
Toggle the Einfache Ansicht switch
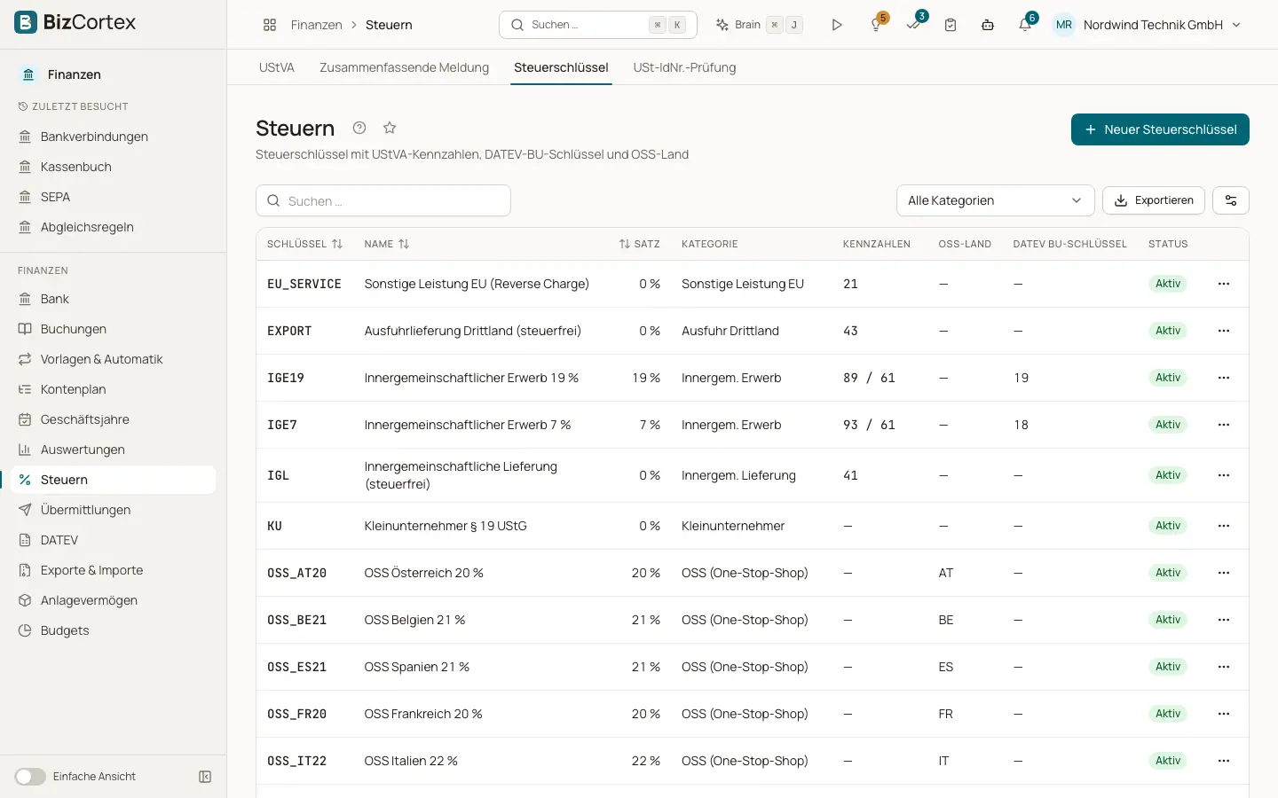(30, 777)
